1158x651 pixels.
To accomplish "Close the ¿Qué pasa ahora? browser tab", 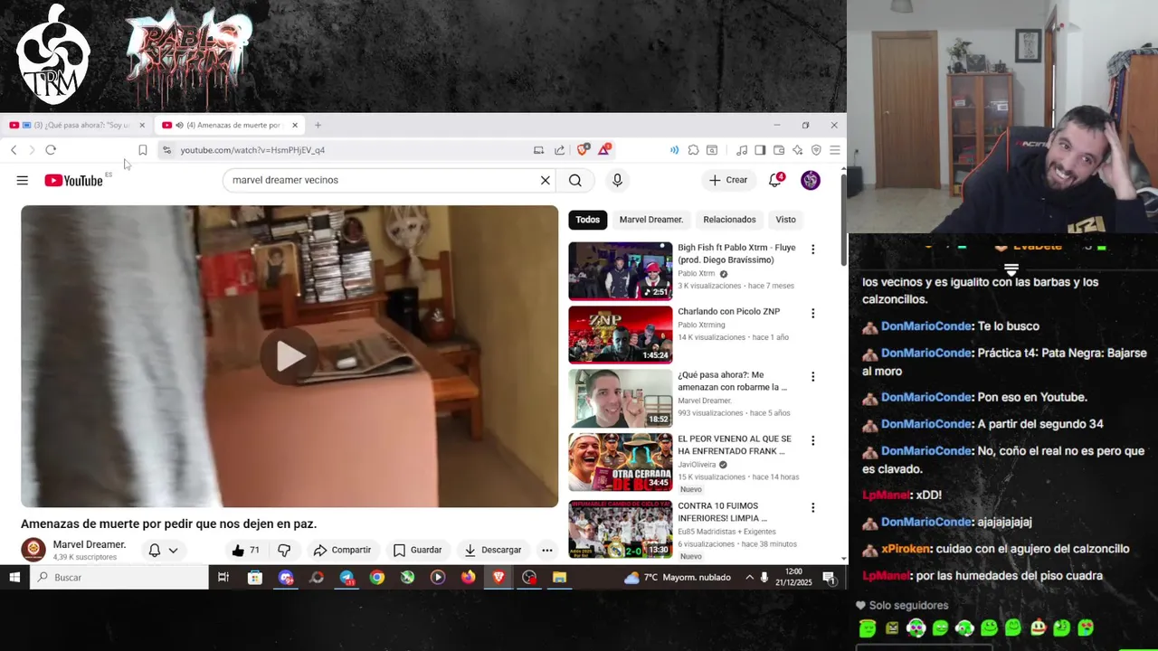I will [x=142, y=125].
